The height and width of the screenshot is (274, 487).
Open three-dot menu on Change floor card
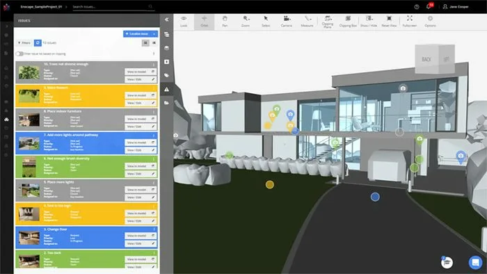click(x=154, y=229)
